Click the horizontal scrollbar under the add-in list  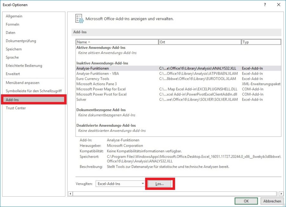point(175,194)
